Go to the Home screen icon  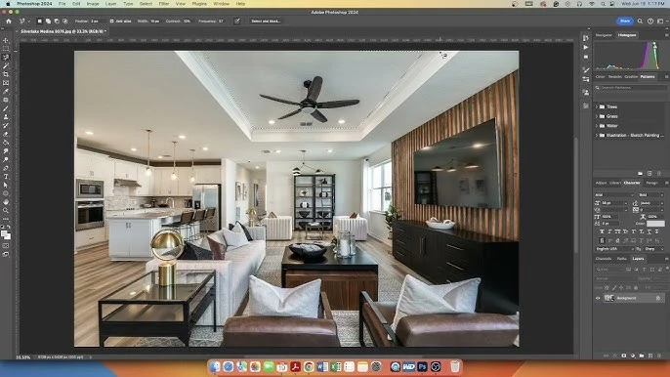point(9,21)
